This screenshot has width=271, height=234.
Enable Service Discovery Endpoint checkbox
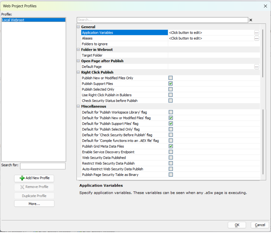[x=171, y=152]
